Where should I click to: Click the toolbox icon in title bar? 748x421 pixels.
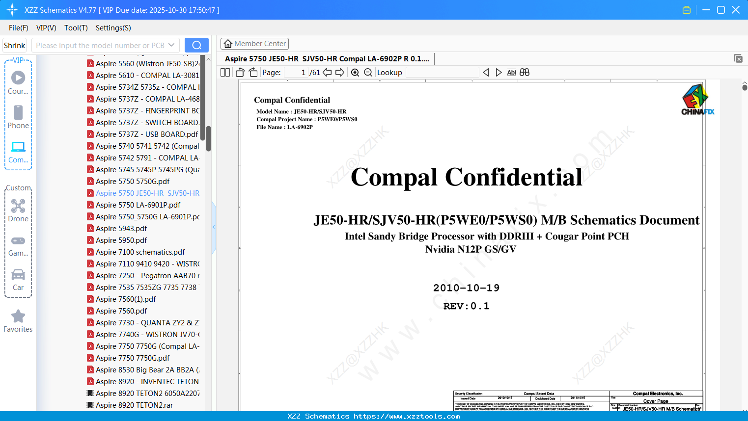687,10
